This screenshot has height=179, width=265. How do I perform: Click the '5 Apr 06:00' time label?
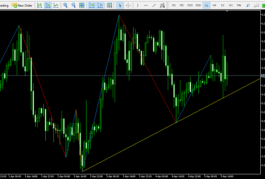pos(211,176)
